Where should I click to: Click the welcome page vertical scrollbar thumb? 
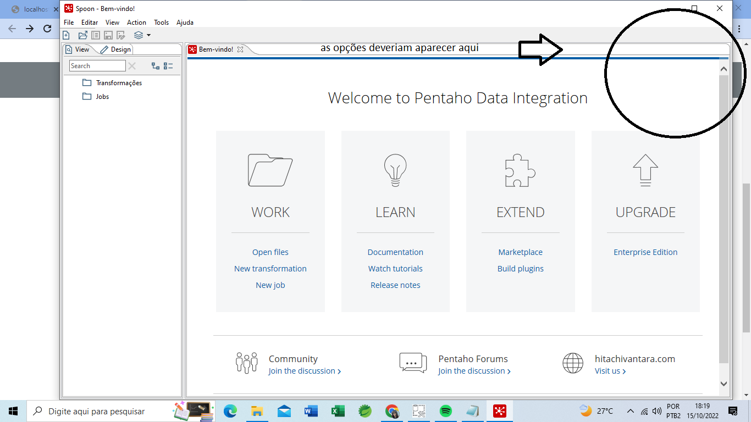724,219
